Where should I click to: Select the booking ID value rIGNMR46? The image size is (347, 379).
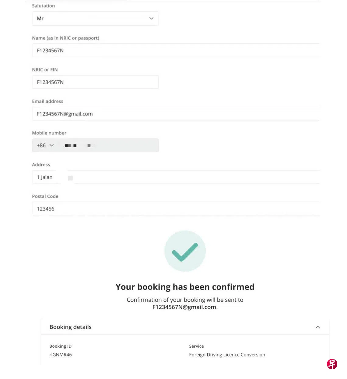[61, 355]
